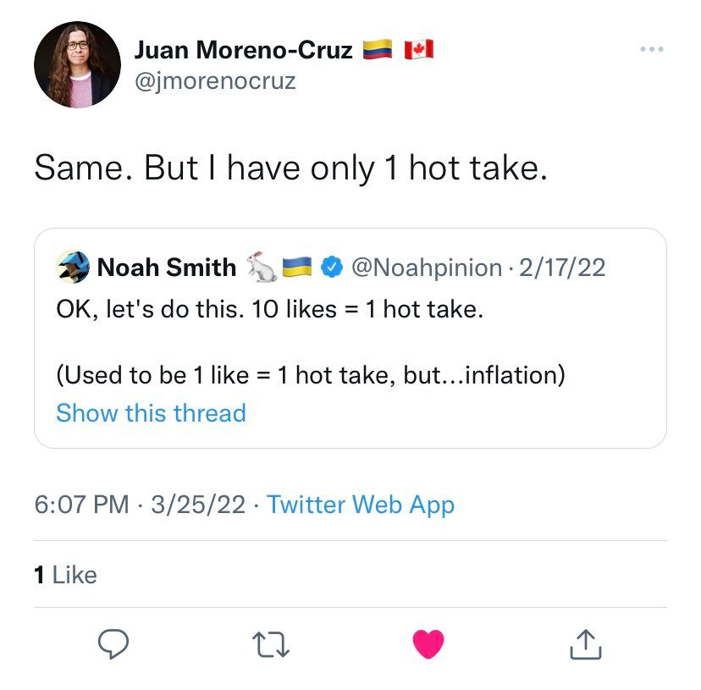This screenshot has width=701, height=690.
Task: Unlike the tweet via pink heart
Action: (428, 644)
